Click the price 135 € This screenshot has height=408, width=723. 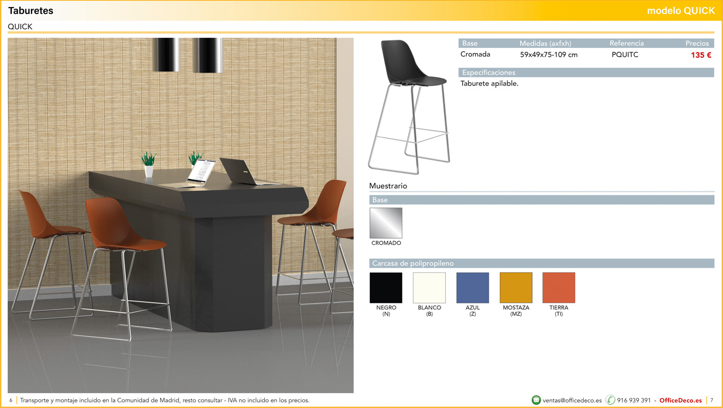[701, 55]
